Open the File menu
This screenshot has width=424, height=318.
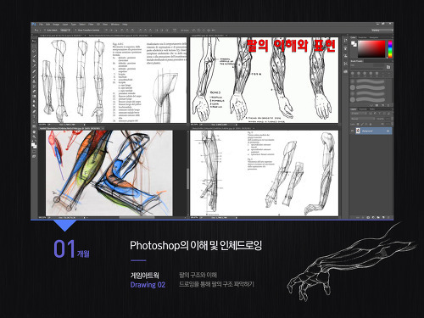point(42,25)
